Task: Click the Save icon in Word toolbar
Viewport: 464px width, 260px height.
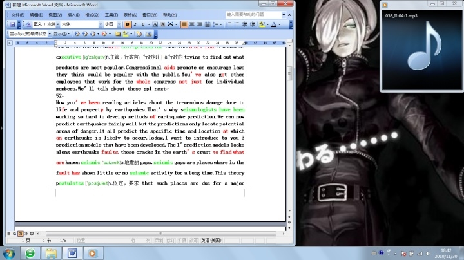Action: (x=12, y=24)
